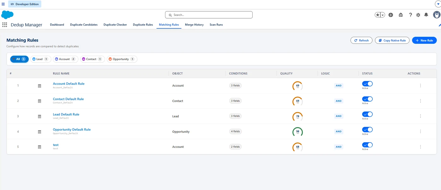Viewport: 441px width, 190px height.
Task: Refresh the matching rules list
Action: pos(361,40)
